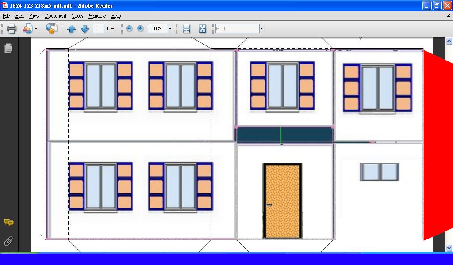453x265 pixels.
Task: Open the Pages panel in sidebar
Action: click(8, 48)
